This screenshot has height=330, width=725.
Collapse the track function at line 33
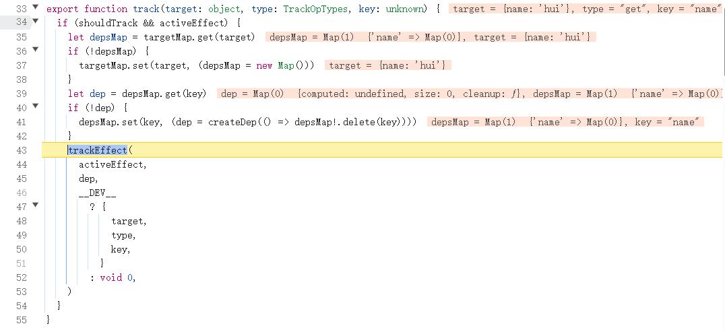(x=36, y=9)
